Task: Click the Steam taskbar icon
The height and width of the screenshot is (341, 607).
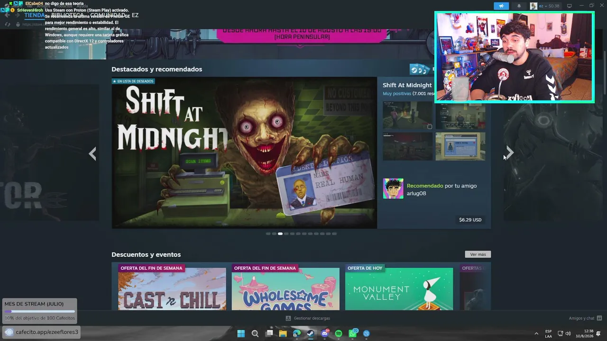Action: pos(311,333)
